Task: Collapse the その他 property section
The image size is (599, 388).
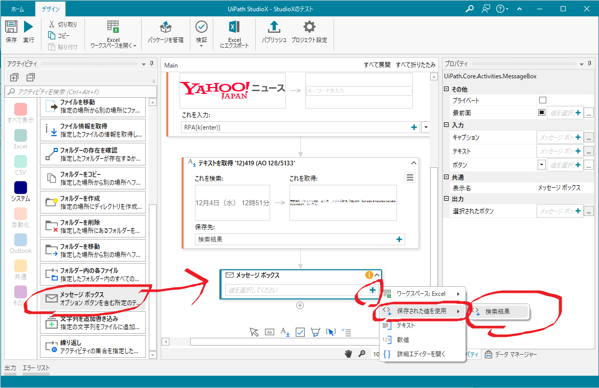Action: point(446,89)
